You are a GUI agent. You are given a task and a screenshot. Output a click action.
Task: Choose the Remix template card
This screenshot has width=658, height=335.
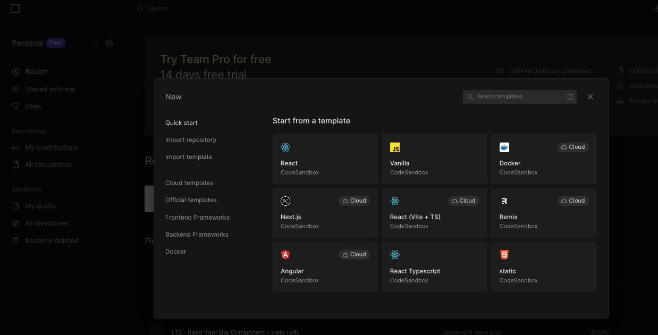[x=544, y=213]
